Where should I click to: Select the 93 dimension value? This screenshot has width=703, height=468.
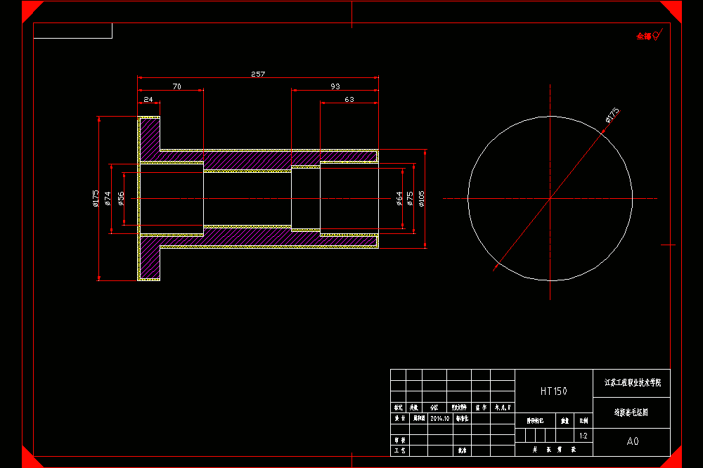click(335, 86)
